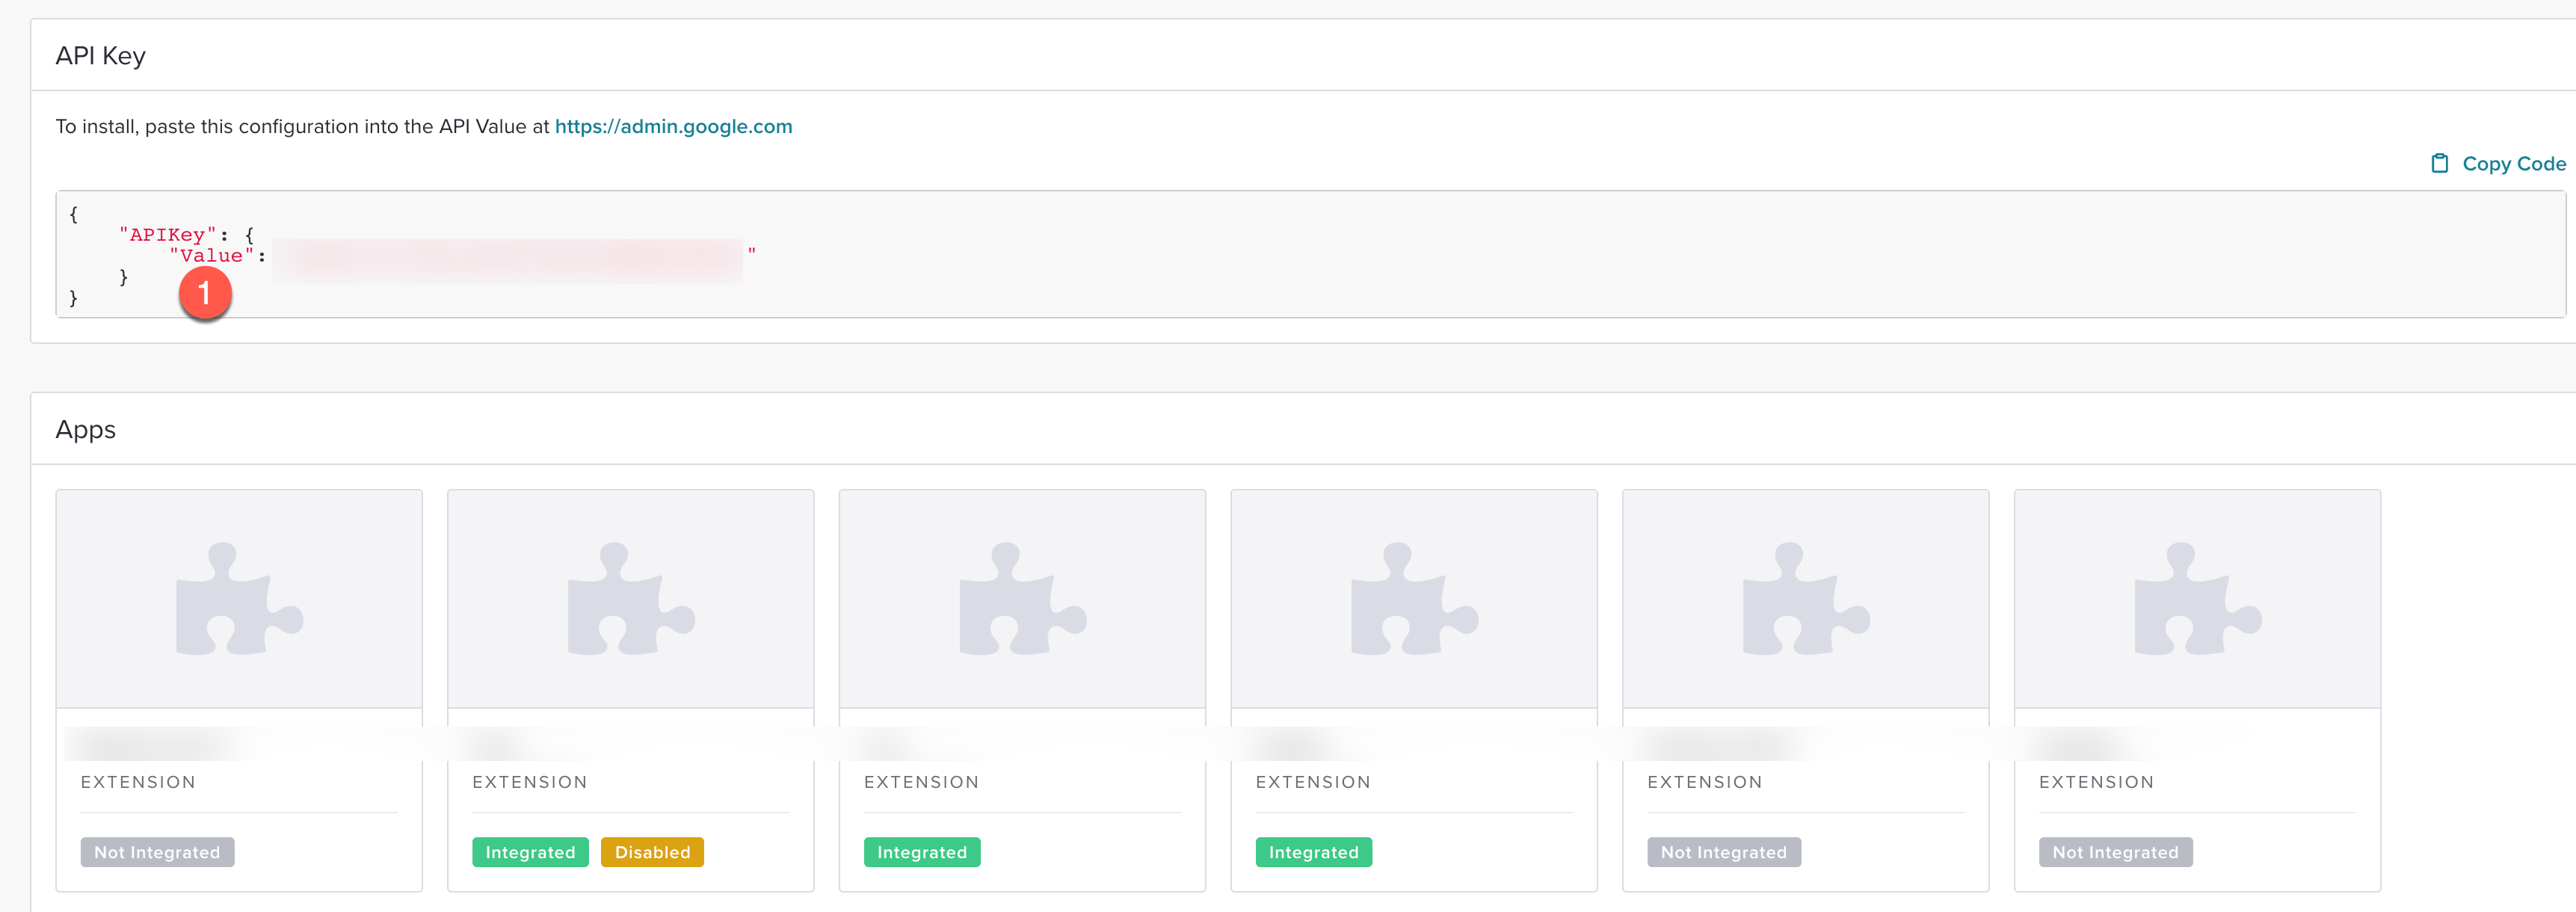Click the EXTENSION label on the sixth card
Viewport: 2576px width, 912px height.
tap(2097, 782)
